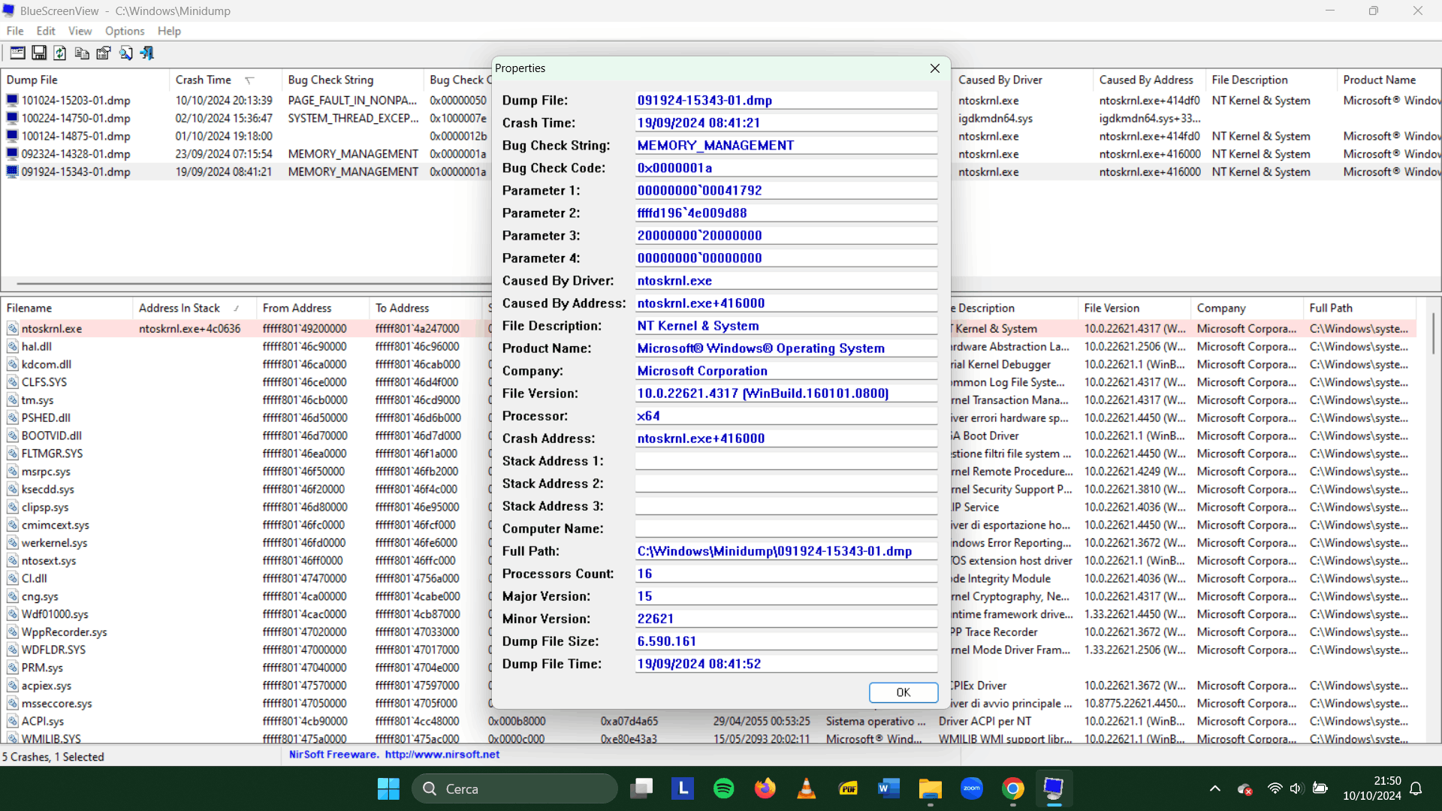Open the nirsoft.net link in status bar
The width and height of the screenshot is (1442, 811).
tap(442, 755)
